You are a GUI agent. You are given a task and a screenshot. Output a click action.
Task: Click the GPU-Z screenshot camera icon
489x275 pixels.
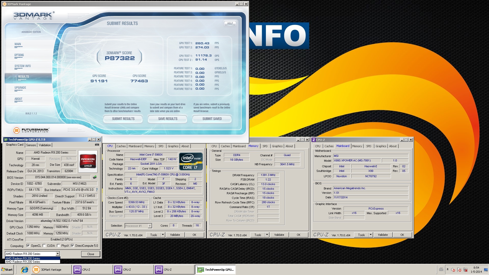pyautogui.click(x=97, y=145)
